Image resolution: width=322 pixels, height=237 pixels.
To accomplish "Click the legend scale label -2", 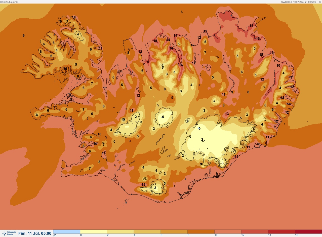I will 55,235.
